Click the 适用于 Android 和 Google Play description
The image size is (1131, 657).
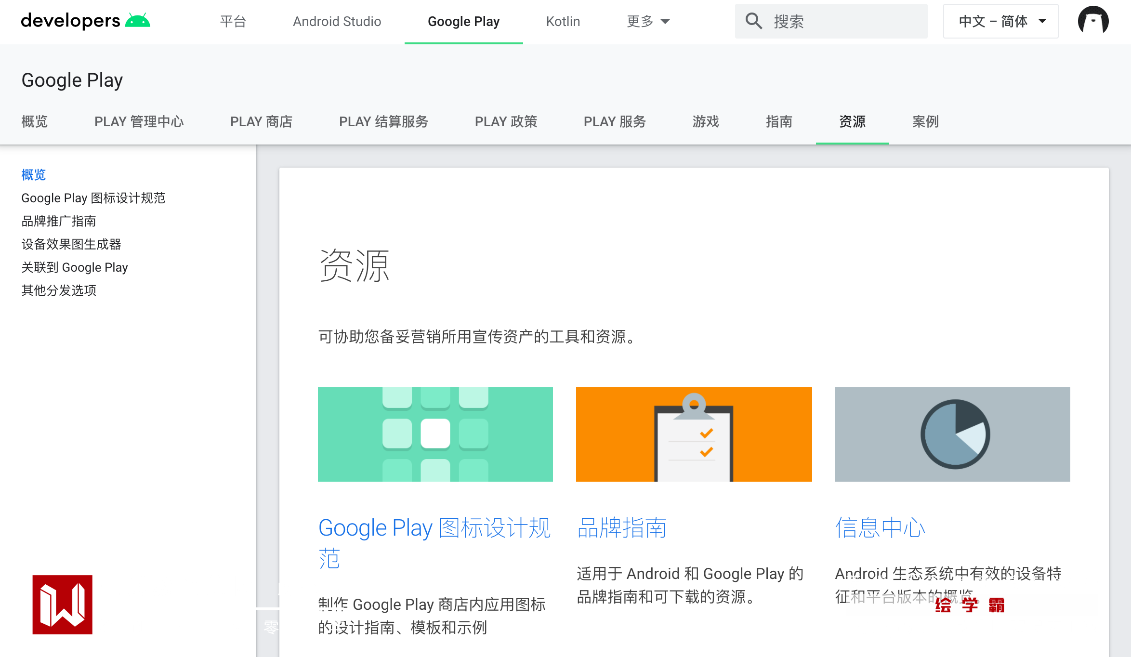click(690, 585)
